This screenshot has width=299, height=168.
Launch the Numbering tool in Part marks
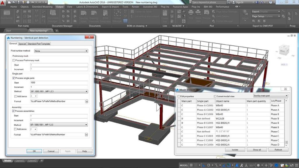click(7, 15)
